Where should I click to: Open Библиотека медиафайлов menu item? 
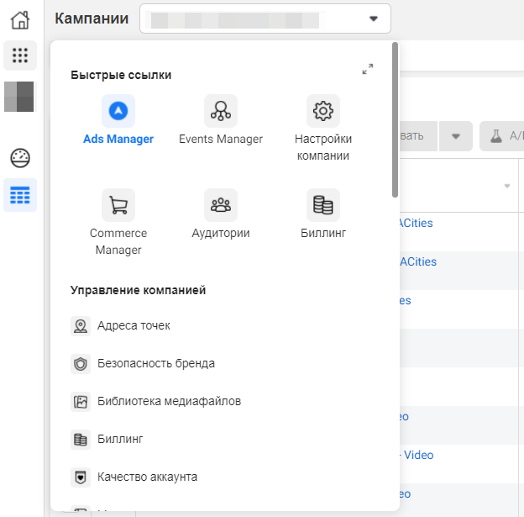tap(169, 402)
